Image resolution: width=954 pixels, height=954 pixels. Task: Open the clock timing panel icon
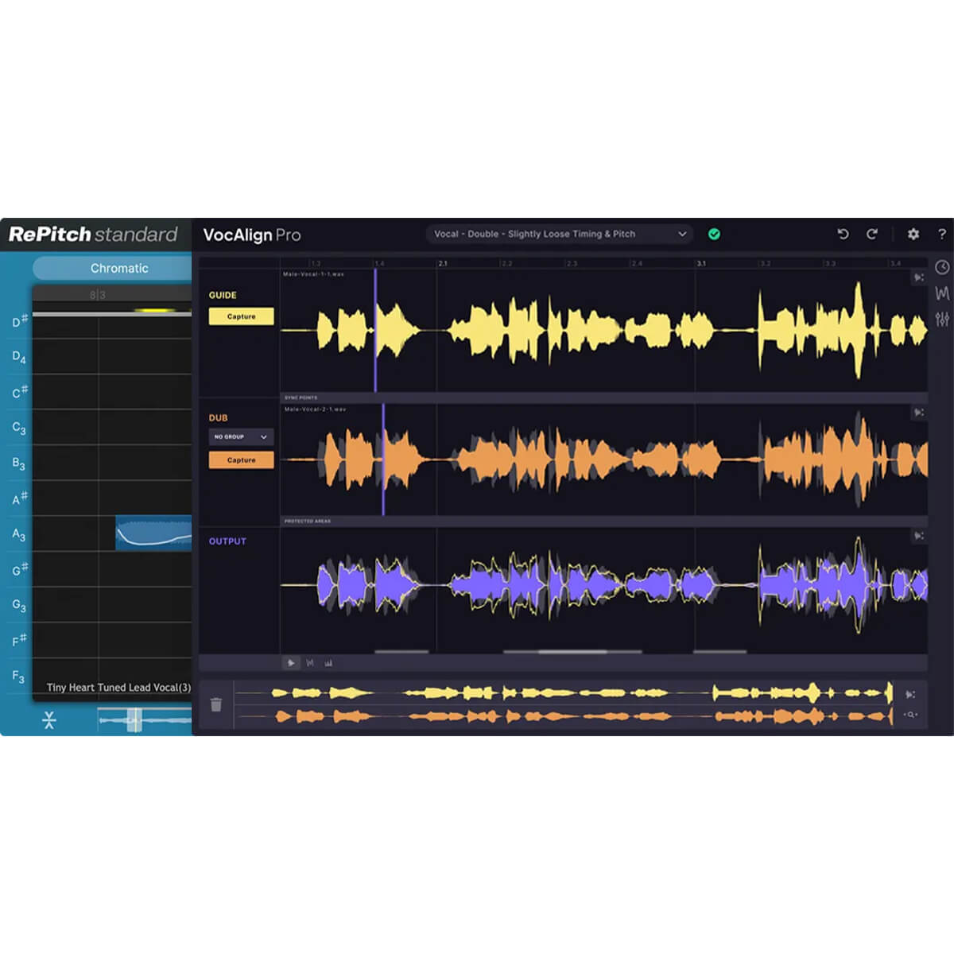tap(942, 267)
